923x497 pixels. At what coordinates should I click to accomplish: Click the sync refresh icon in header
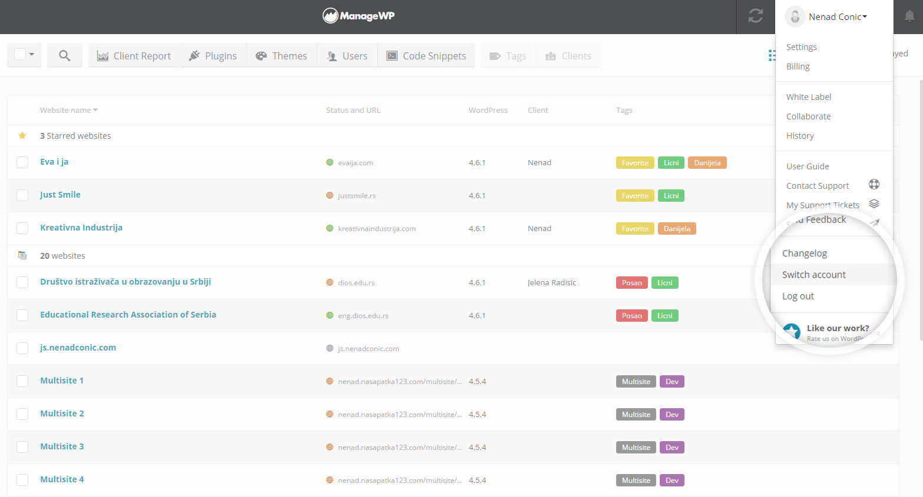pos(756,16)
